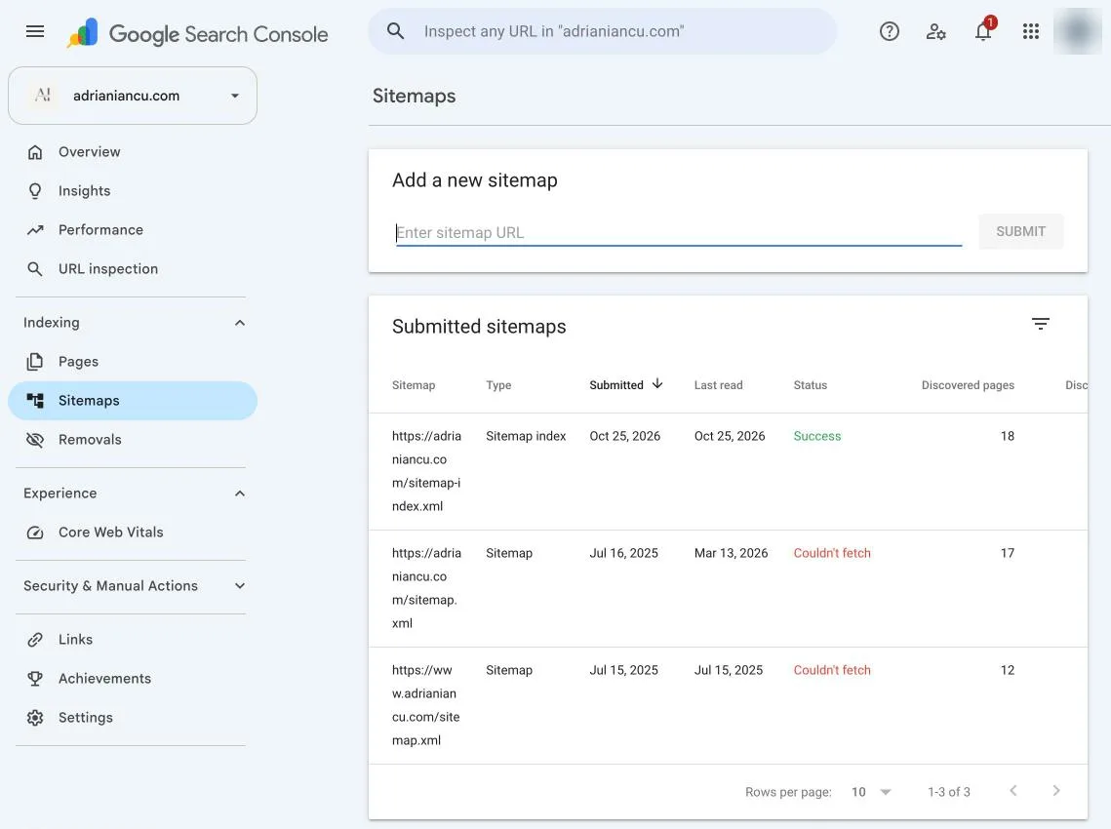This screenshot has width=1111, height=829.
Task: Click the Google Search Console logo
Action: click(197, 33)
